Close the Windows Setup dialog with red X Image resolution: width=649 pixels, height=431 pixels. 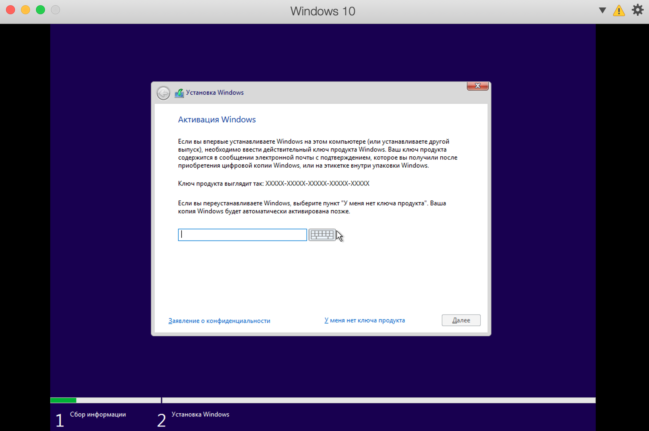tap(477, 86)
